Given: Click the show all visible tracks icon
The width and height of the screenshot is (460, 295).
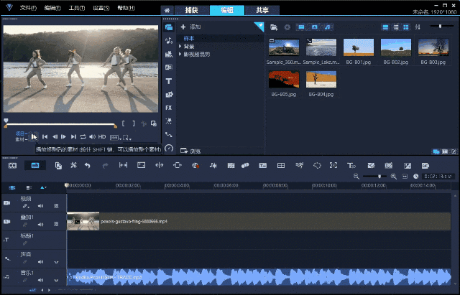Looking at the screenshot, I should coord(12,187).
